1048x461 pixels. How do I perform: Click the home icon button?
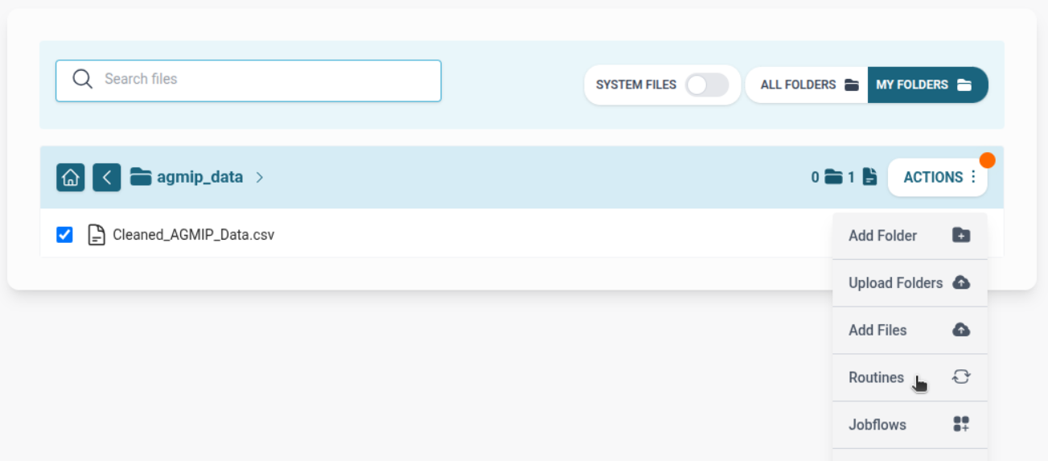tap(71, 177)
